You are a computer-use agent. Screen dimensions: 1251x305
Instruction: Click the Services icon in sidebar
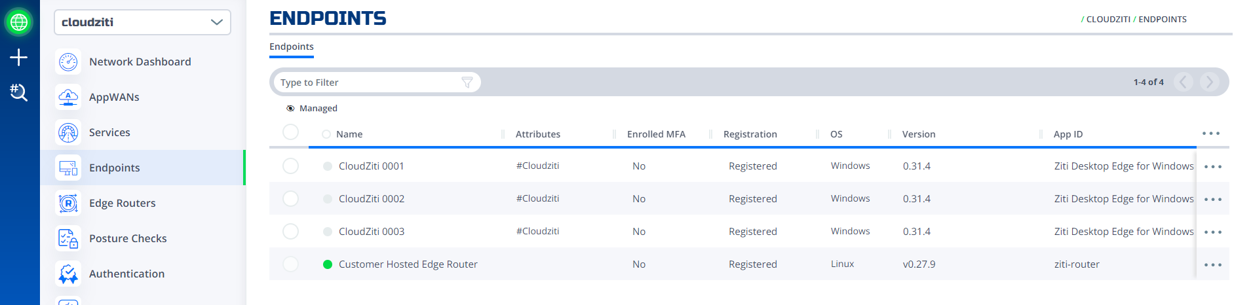coord(68,132)
